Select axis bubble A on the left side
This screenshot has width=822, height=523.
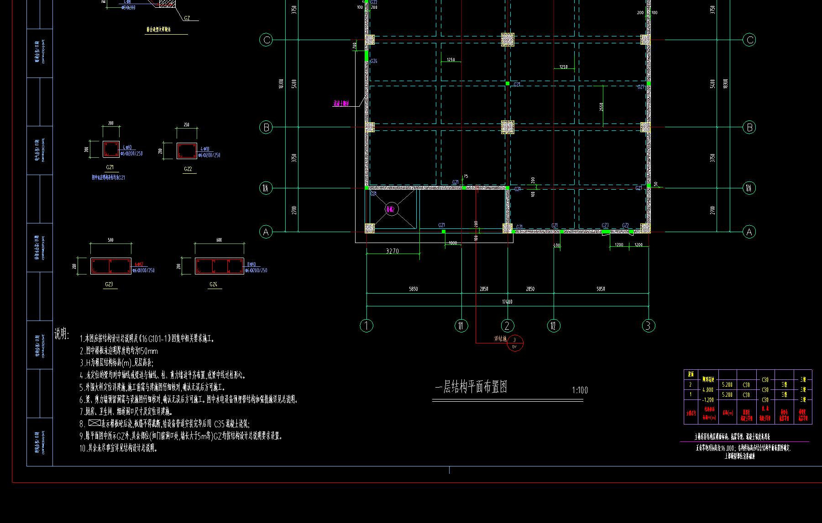[266, 232]
